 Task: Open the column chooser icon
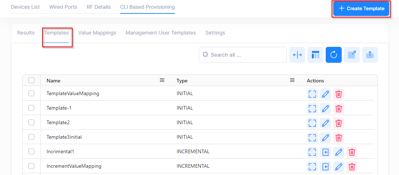(315, 55)
